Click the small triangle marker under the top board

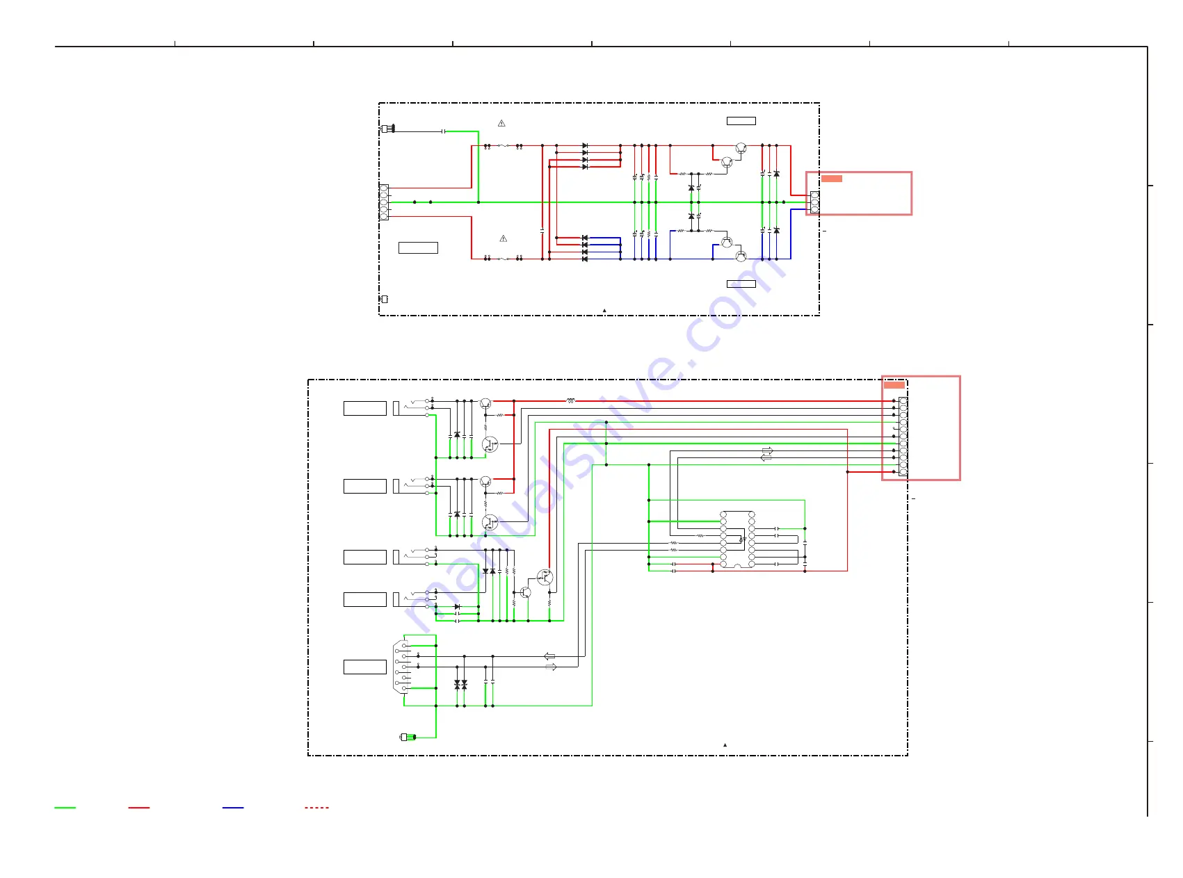pyautogui.click(x=604, y=311)
